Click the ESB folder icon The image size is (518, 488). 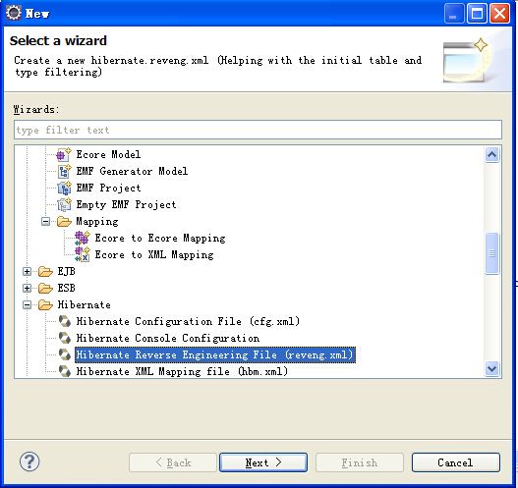tap(45, 288)
